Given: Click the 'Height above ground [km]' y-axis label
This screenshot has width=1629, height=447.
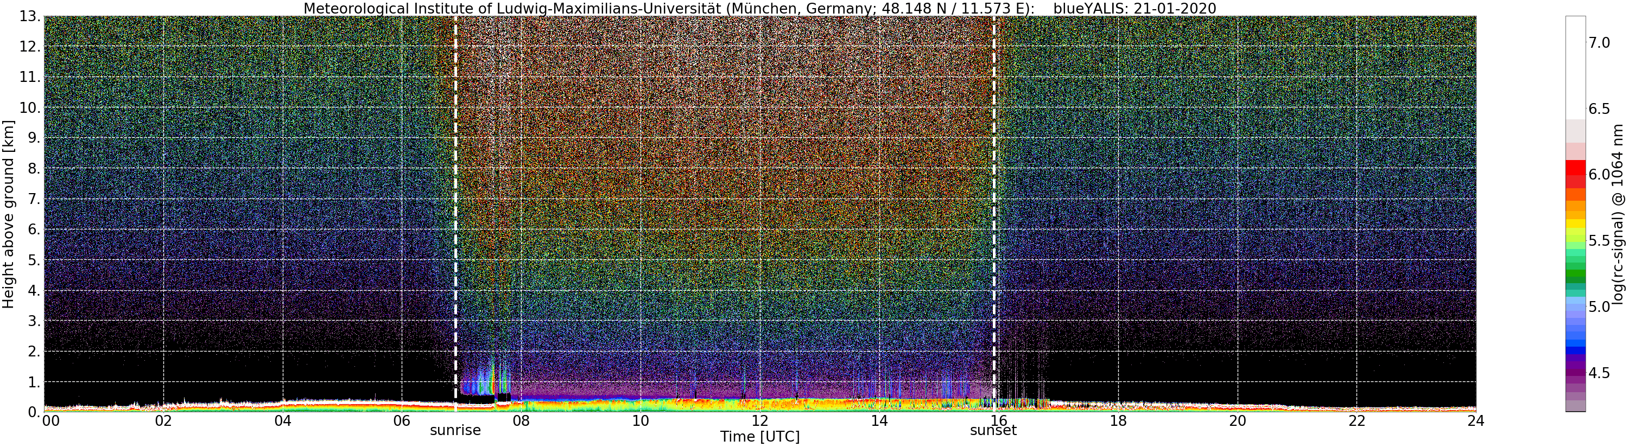Looking at the screenshot, I should (x=8, y=214).
